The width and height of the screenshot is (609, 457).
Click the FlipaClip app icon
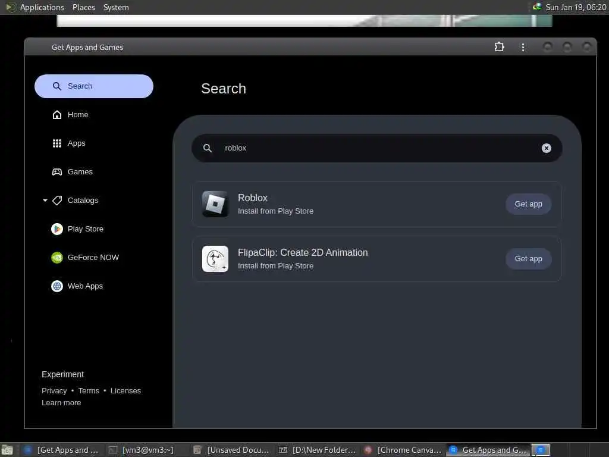tap(215, 259)
